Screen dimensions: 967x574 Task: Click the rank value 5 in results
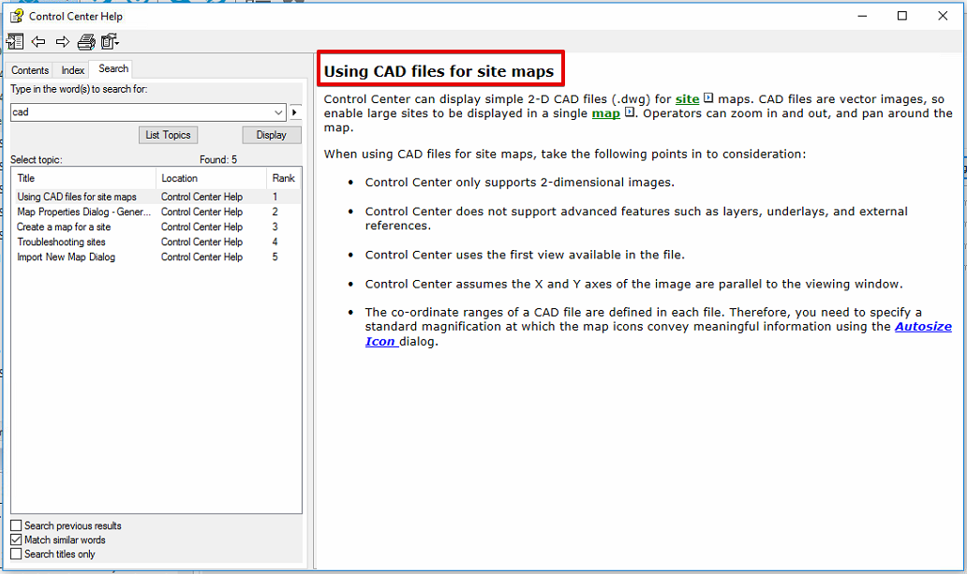(275, 258)
